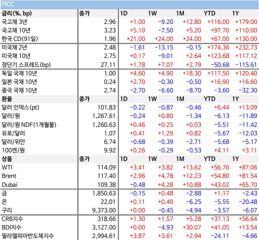Screen dimensions: 259x240
Task: Select 장단기 스프레드 YTD value -50.68
Action: 220,65
